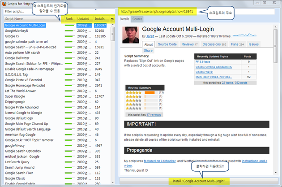Sort list by Rank column

[x=69, y=19]
